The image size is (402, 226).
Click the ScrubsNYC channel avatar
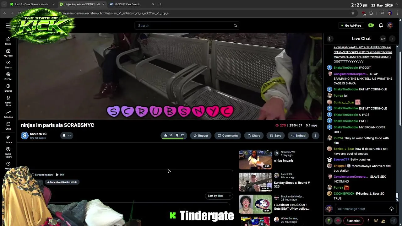(24, 136)
